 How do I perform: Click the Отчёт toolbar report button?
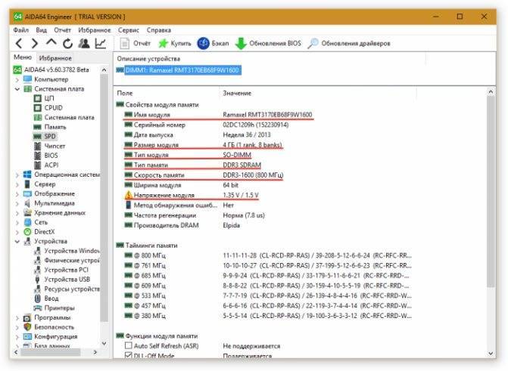[135, 43]
